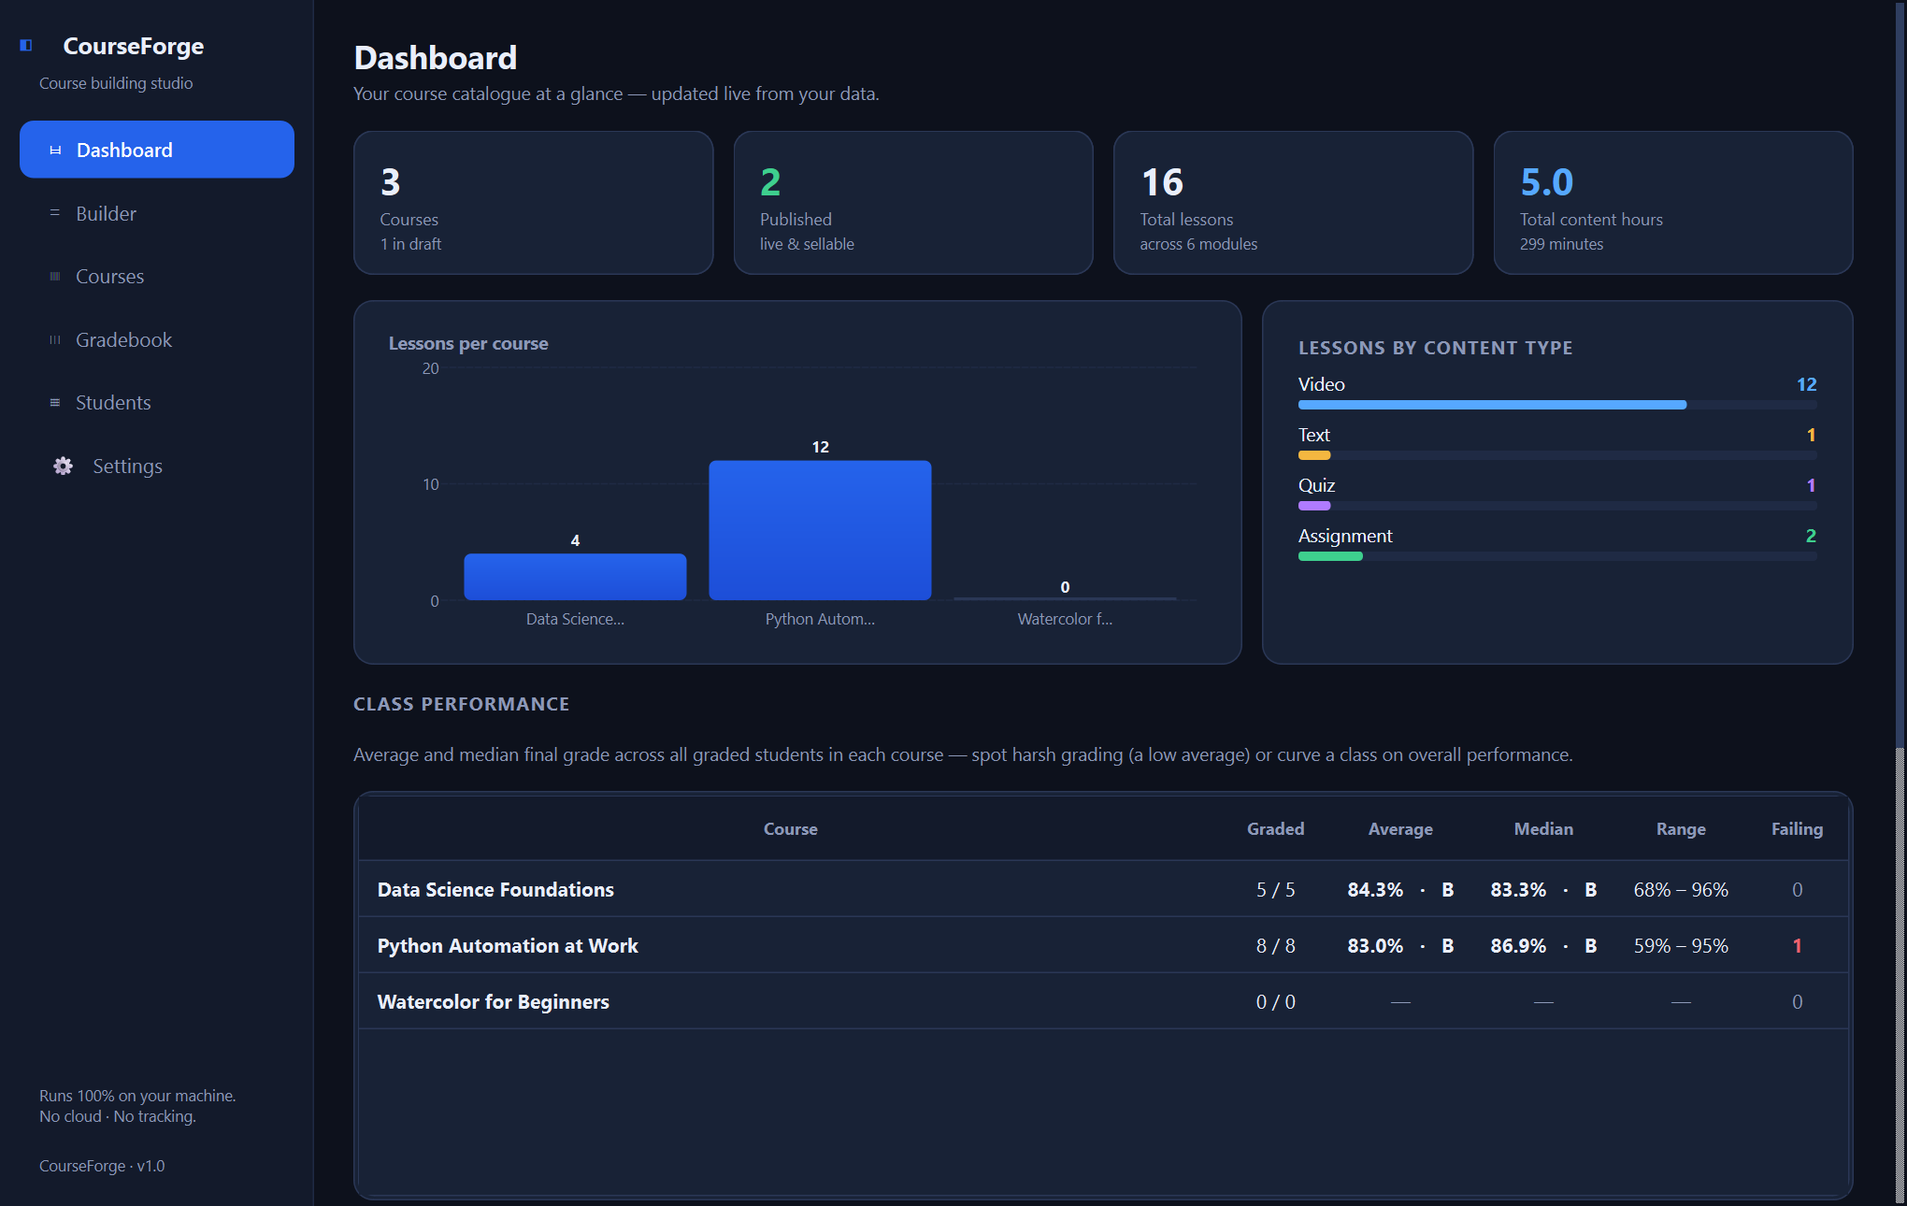This screenshot has width=1907, height=1206.
Task: Navigate to Gradebook
Action: [x=157, y=340]
